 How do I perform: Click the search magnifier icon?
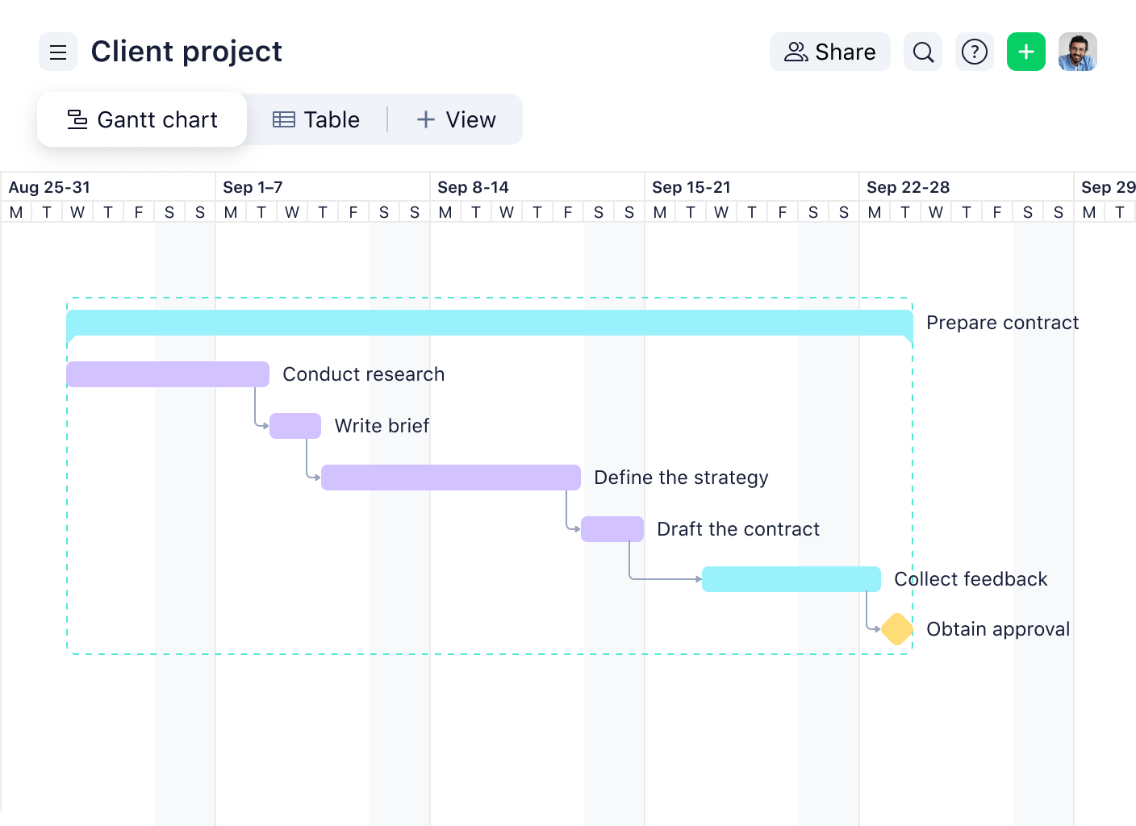coord(922,52)
